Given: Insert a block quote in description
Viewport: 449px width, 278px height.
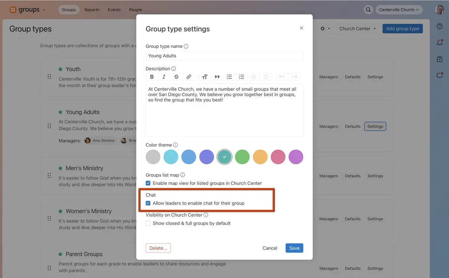Looking at the screenshot, I should click(x=217, y=77).
